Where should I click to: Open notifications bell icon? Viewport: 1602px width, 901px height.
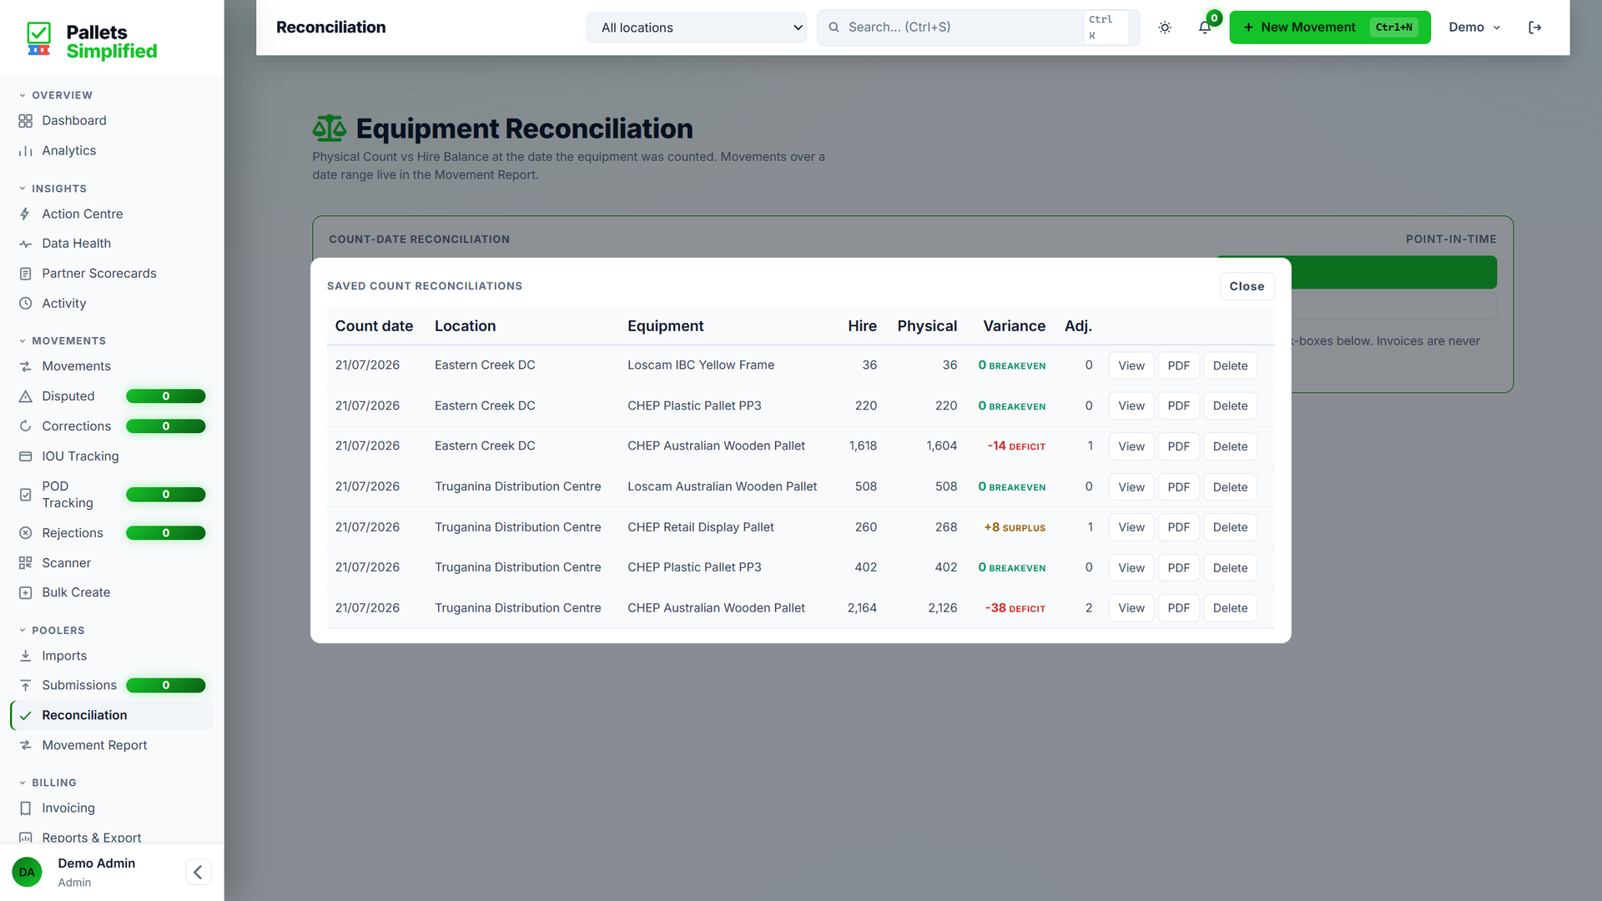tap(1205, 28)
